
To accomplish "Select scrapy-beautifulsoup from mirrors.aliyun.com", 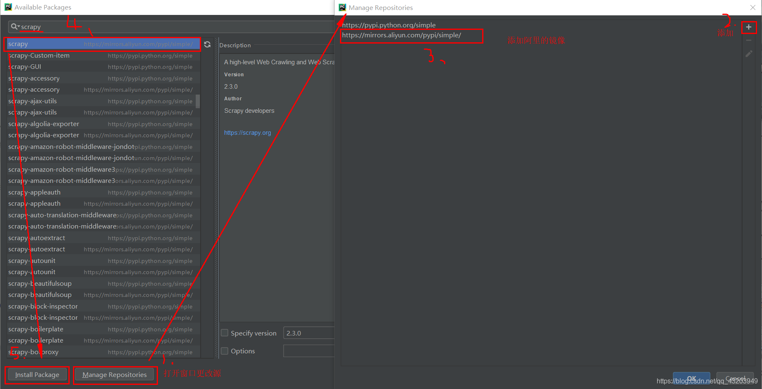I will coord(104,295).
